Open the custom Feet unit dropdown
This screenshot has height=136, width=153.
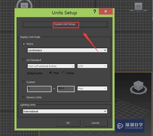tap(92, 88)
